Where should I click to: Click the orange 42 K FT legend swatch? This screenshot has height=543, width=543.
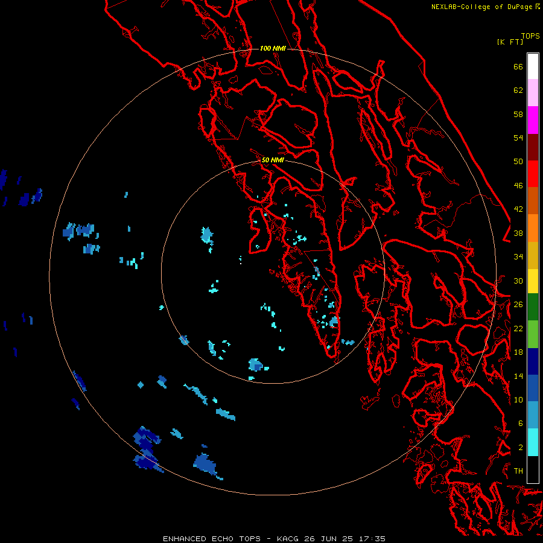coord(533,228)
